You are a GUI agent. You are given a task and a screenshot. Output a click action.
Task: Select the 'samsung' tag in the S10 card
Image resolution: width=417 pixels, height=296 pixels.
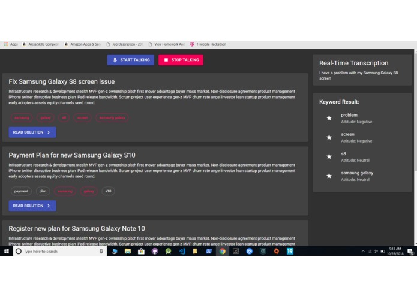[x=65, y=191]
